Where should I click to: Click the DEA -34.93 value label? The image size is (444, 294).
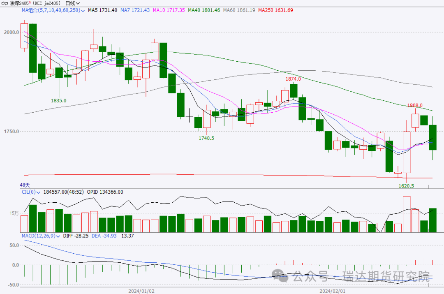[103, 236]
